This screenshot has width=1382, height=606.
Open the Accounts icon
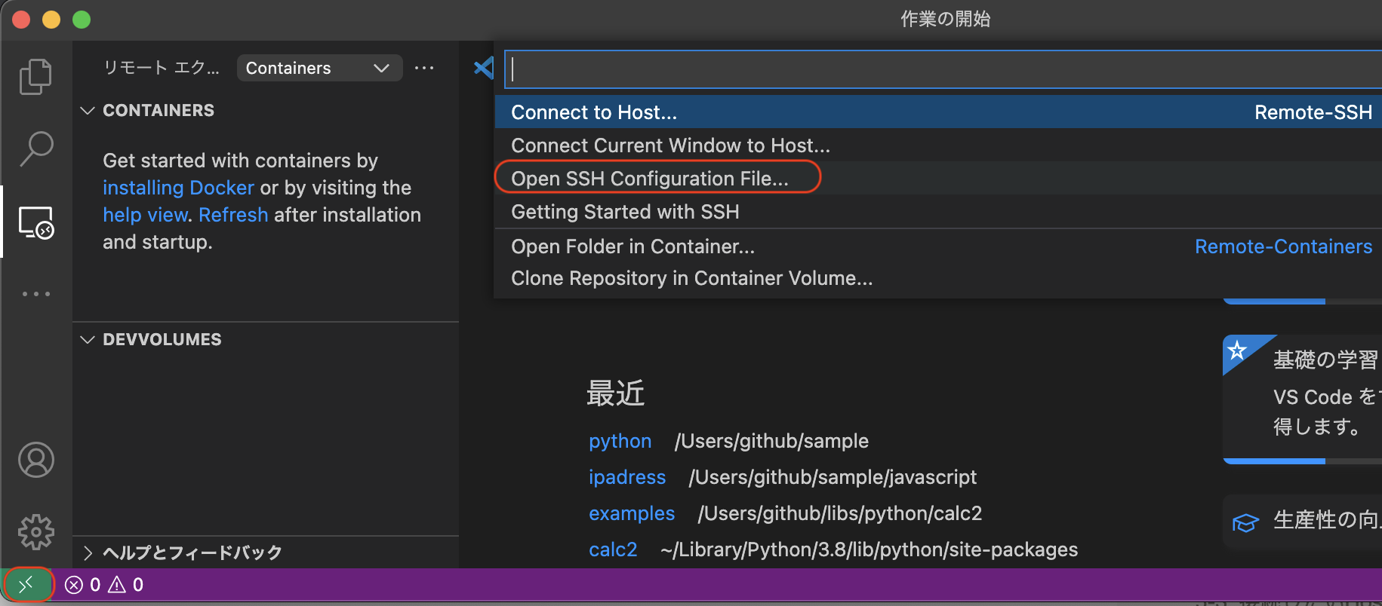click(35, 460)
